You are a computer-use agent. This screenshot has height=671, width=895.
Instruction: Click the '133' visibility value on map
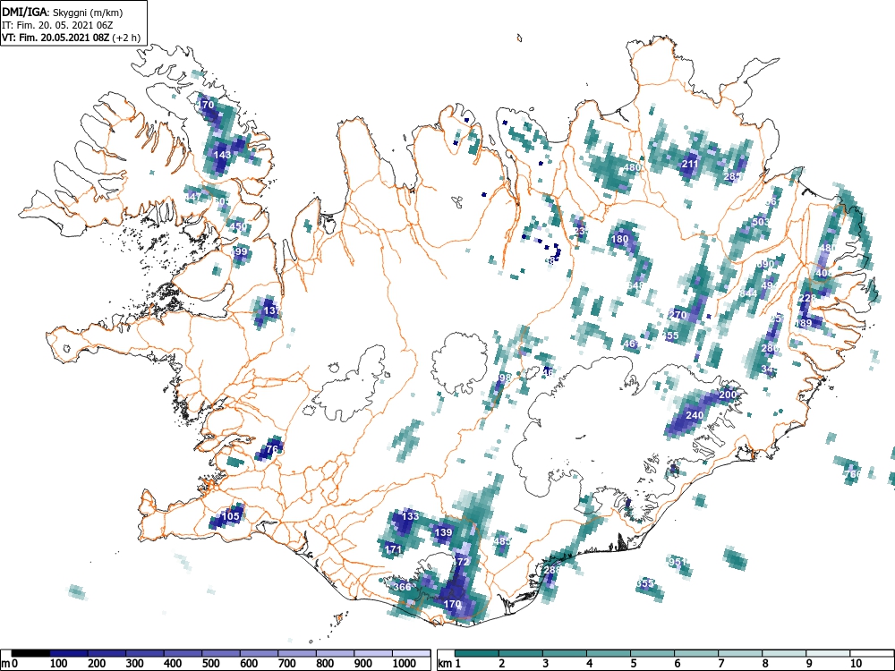[x=410, y=516]
